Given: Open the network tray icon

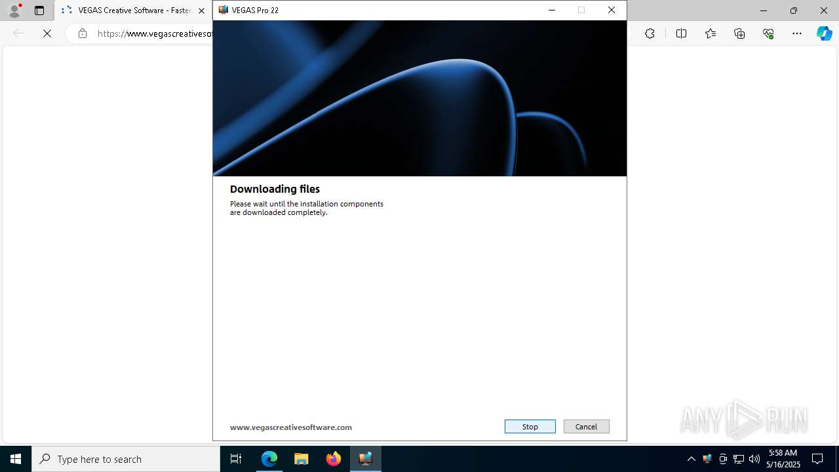Looking at the screenshot, I should pyautogui.click(x=739, y=459).
